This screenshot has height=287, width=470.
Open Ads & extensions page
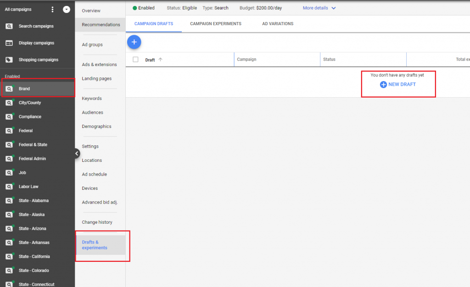pos(99,65)
